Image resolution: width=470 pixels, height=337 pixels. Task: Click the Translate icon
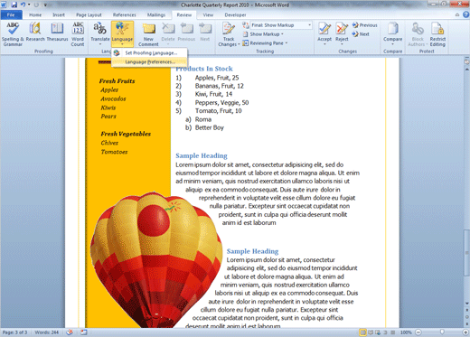tap(100, 33)
